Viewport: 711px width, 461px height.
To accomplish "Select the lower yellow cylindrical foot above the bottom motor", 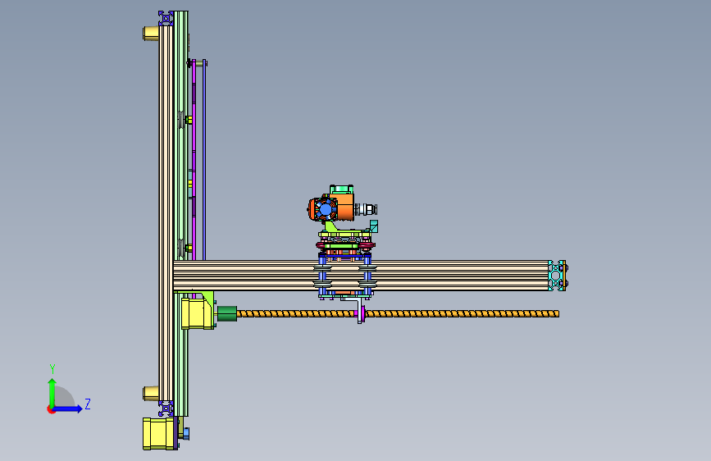I will pos(151,393).
